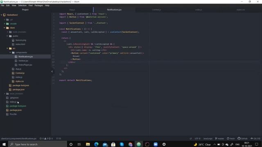Open the master branch indicator in status bar

[220, 138]
